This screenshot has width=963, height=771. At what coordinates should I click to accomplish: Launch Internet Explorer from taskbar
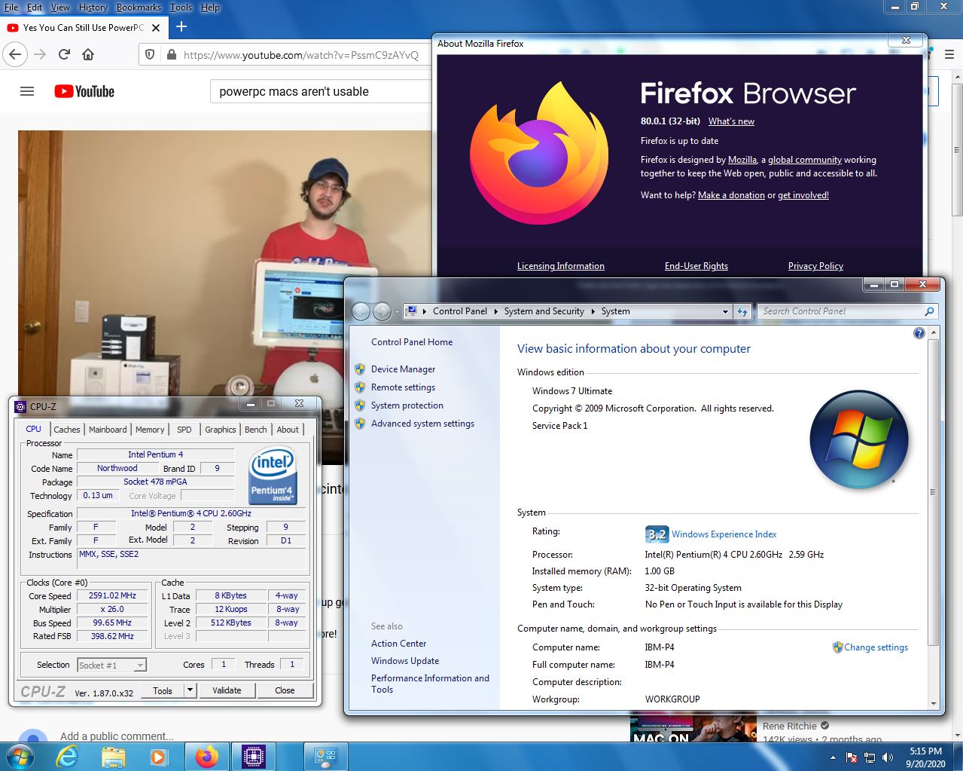coord(67,757)
